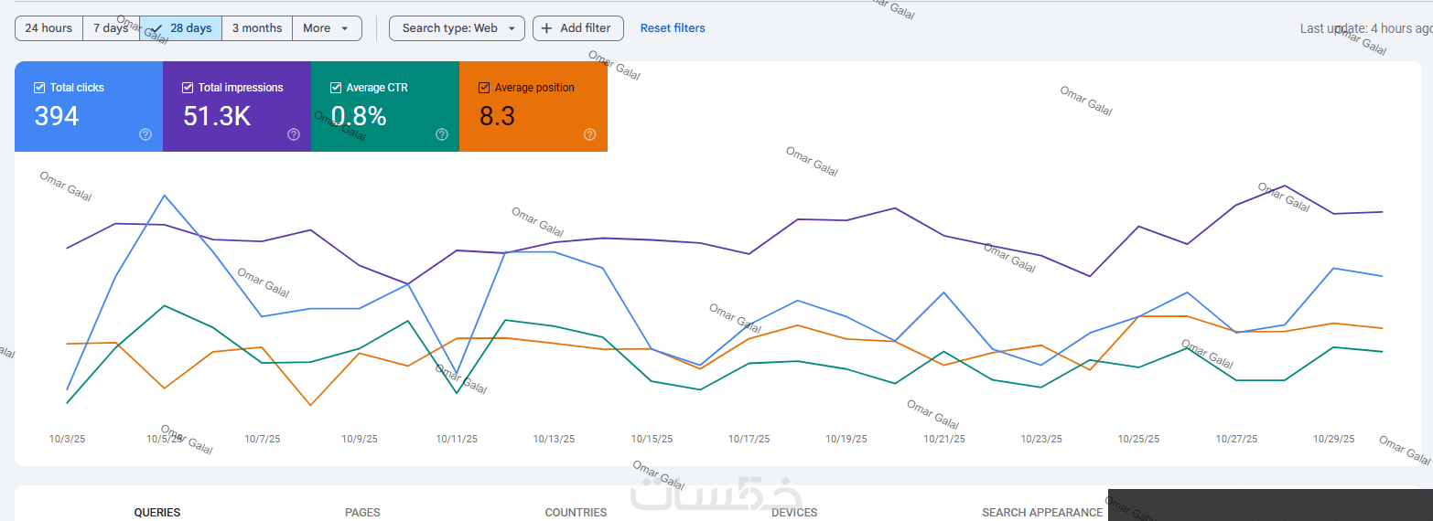The width and height of the screenshot is (1433, 521).
Task: Open the More date range dropdown
Action: click(326, 28)
